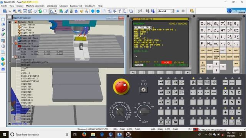Collapse the Machine Info tree node

pos(13,43)
